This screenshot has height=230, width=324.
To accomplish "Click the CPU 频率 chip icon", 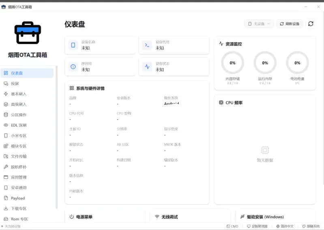I will tap(221, 102).
